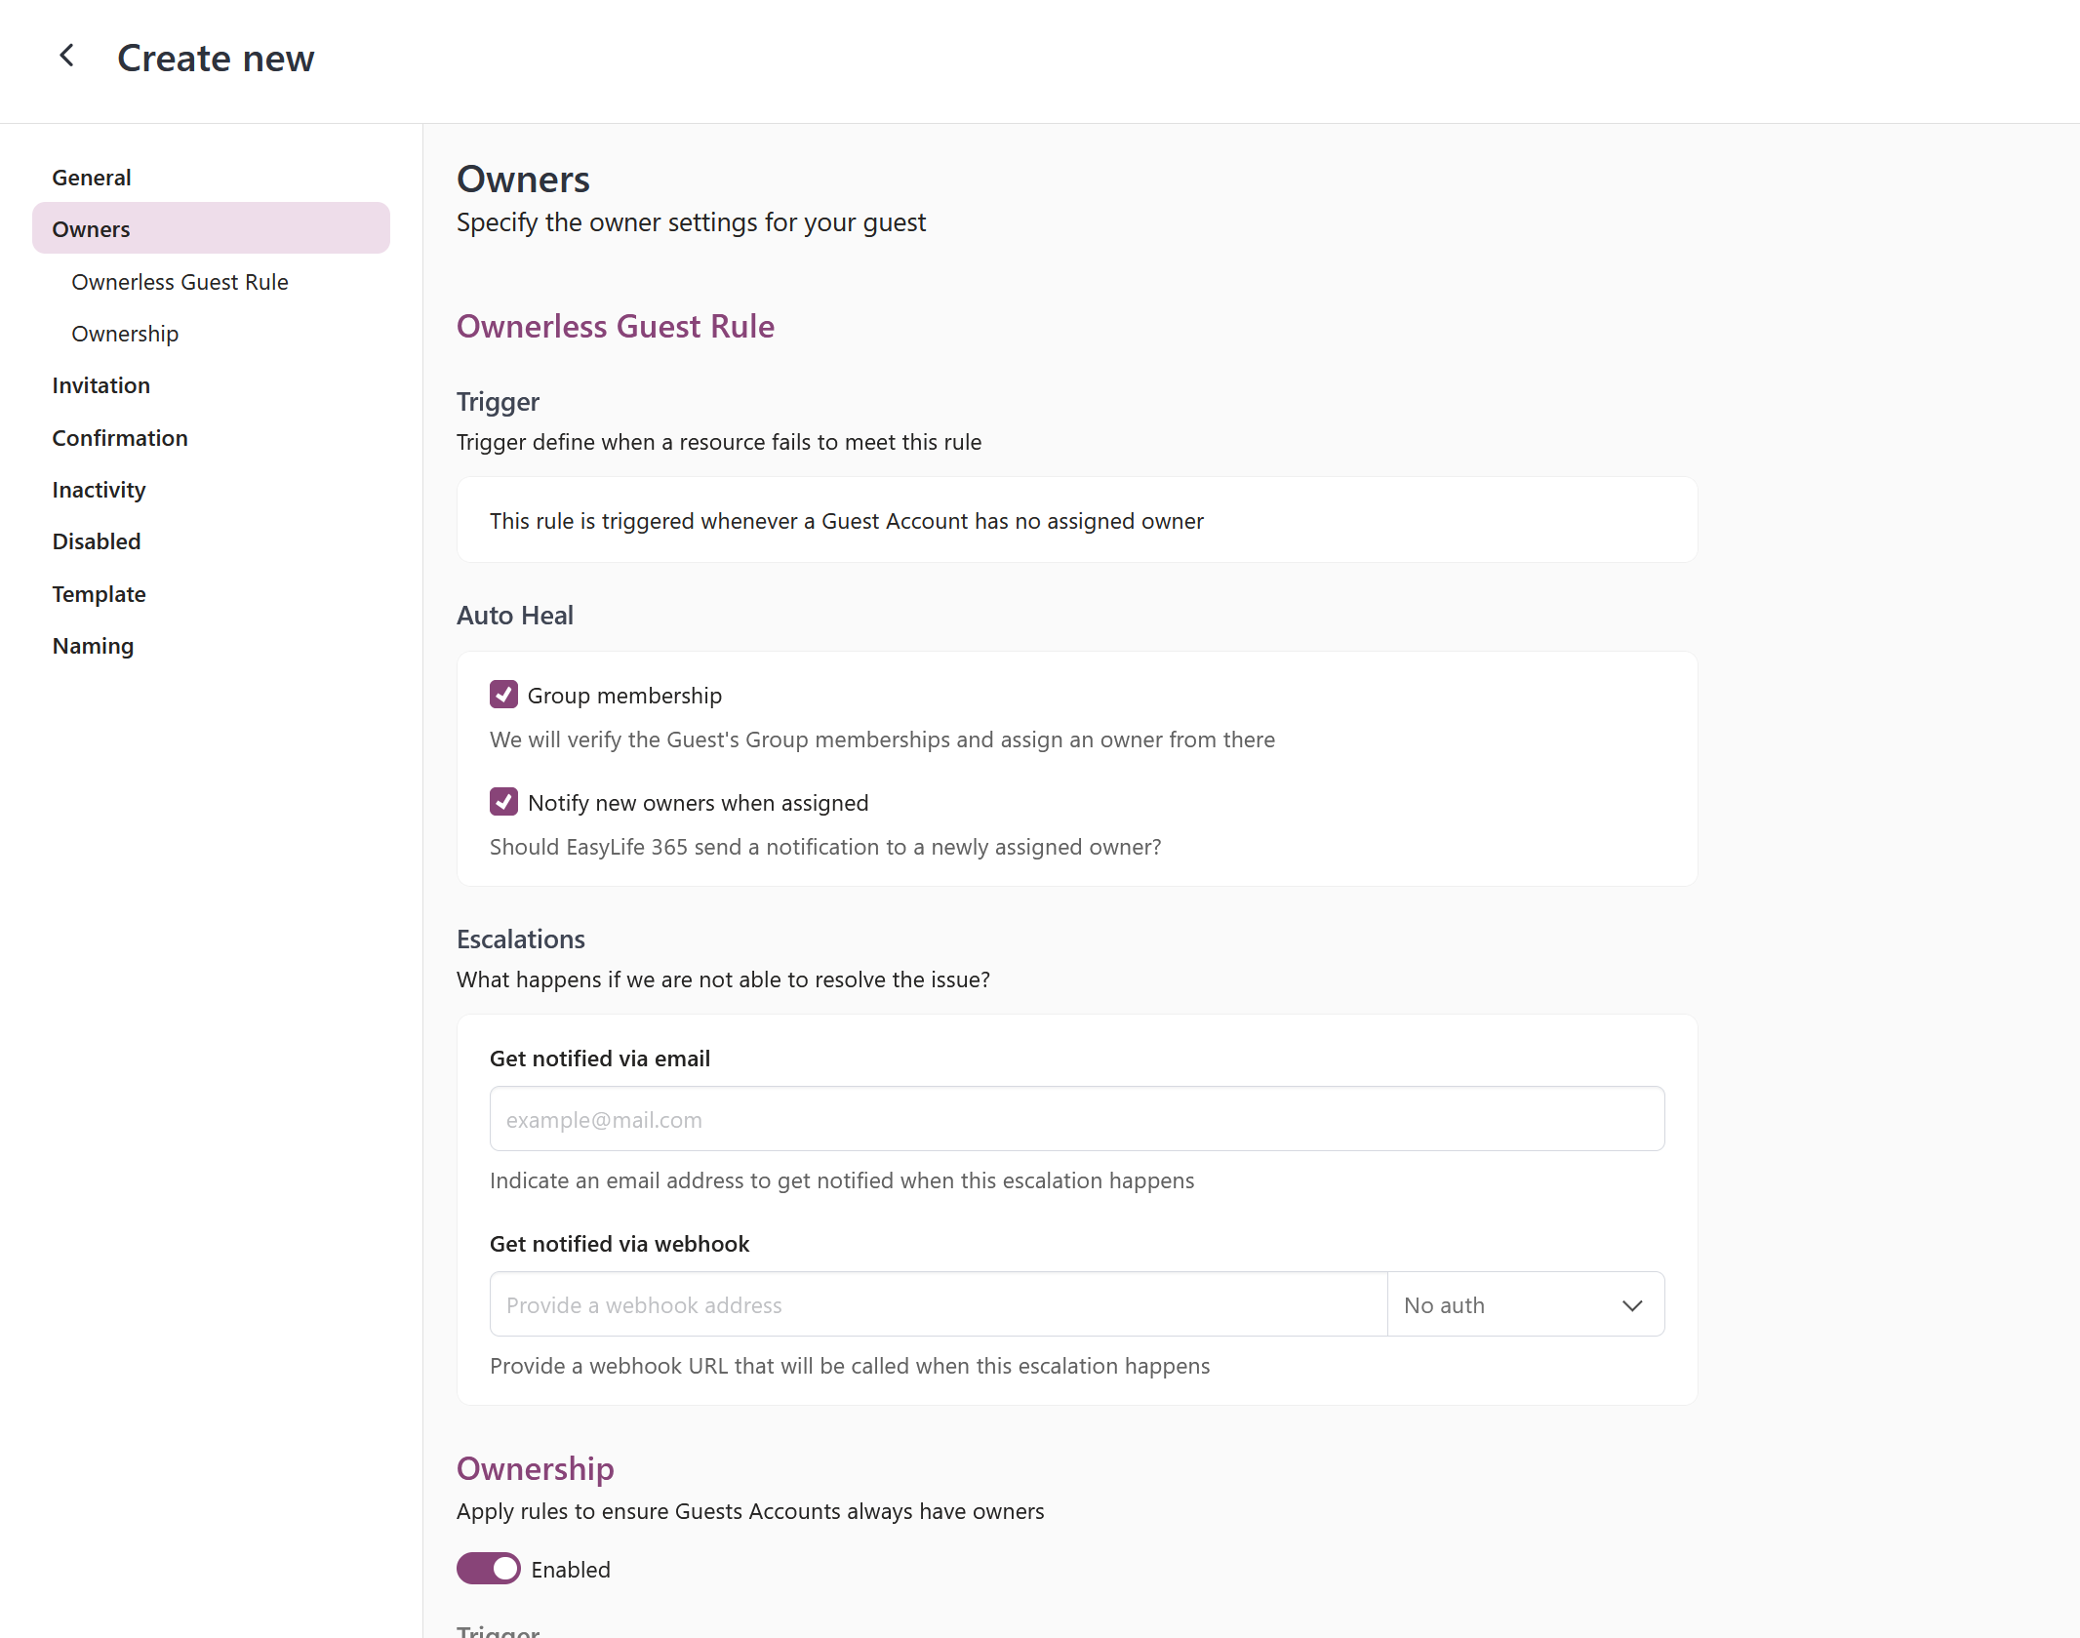Select Owners in the sidebar
This screenshot has width=2080, height=1638.
point(91,228)
